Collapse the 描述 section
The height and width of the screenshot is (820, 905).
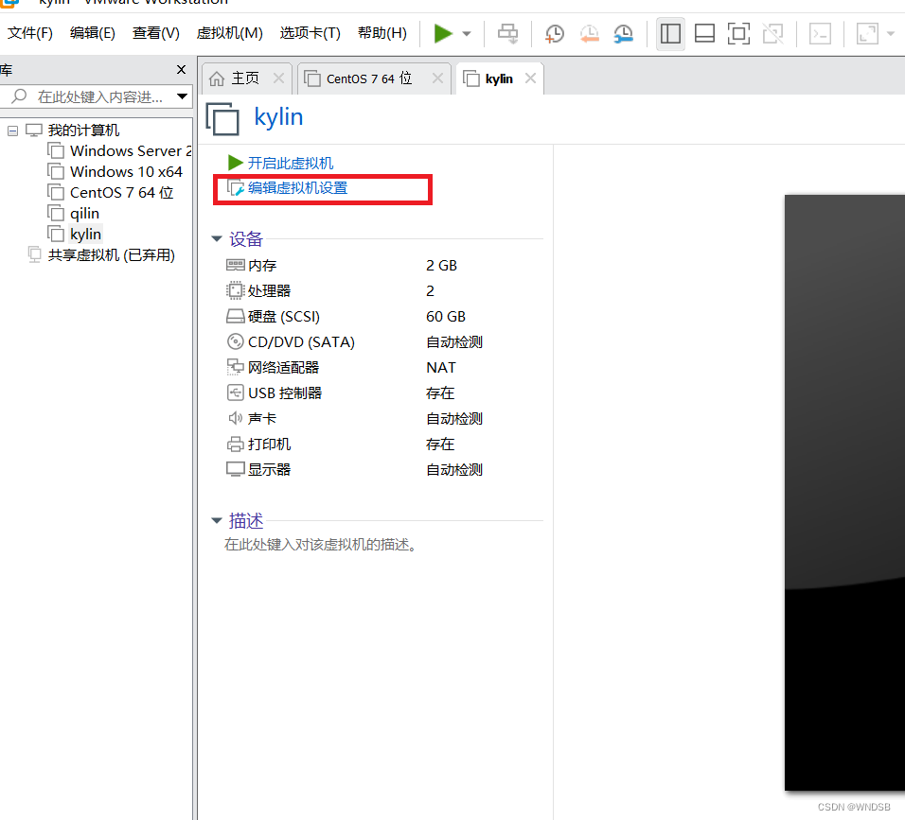tap(217, 521)
